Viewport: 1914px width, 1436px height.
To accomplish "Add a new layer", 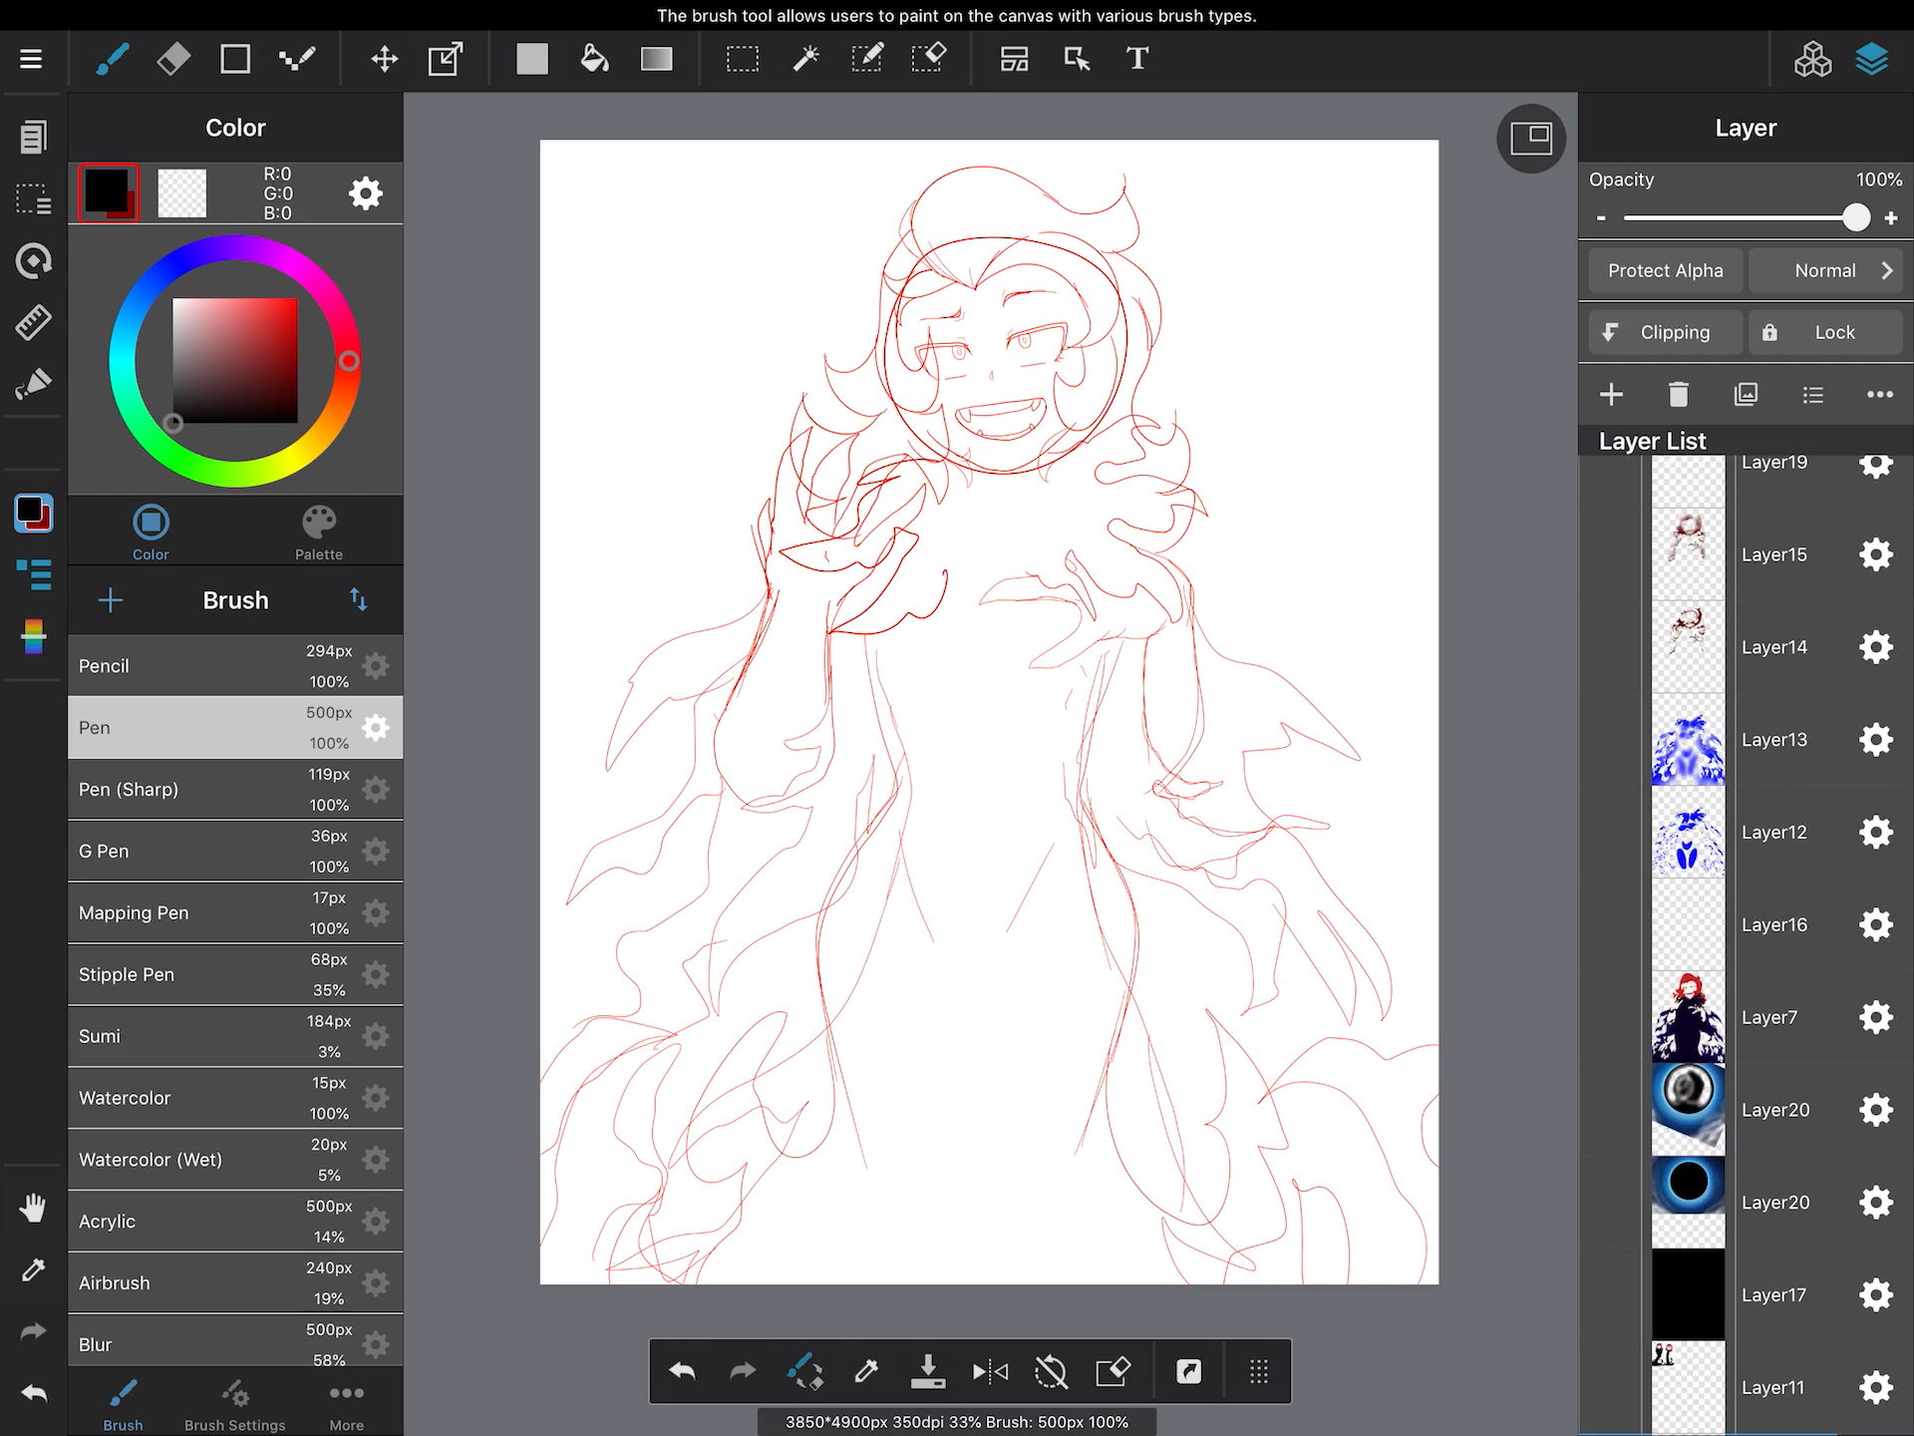I will [1612, 395].
